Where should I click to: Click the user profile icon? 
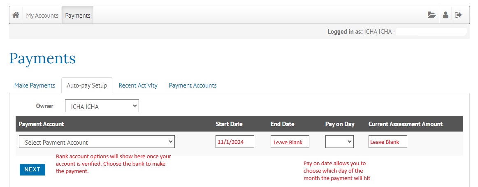point(445,15)
